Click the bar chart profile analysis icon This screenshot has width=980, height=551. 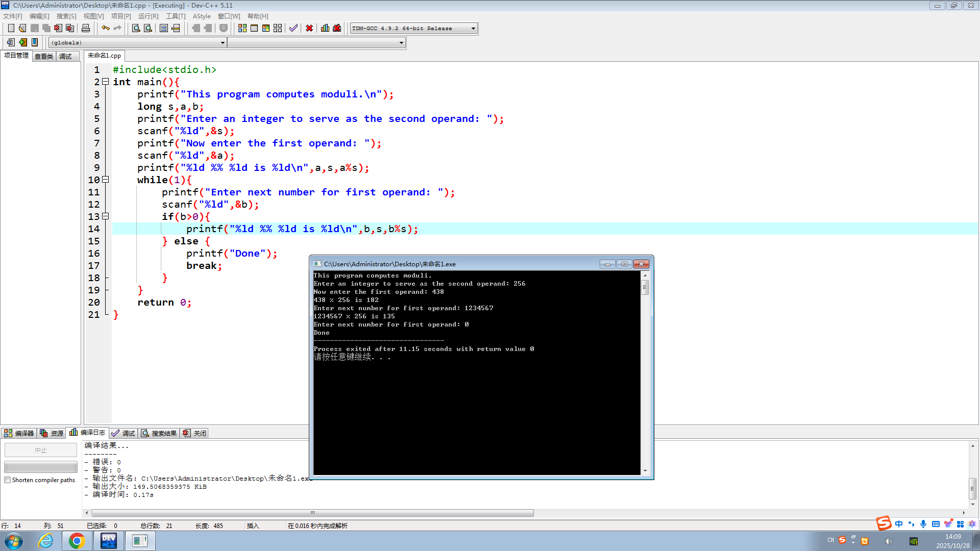click(x=325, y=28)
